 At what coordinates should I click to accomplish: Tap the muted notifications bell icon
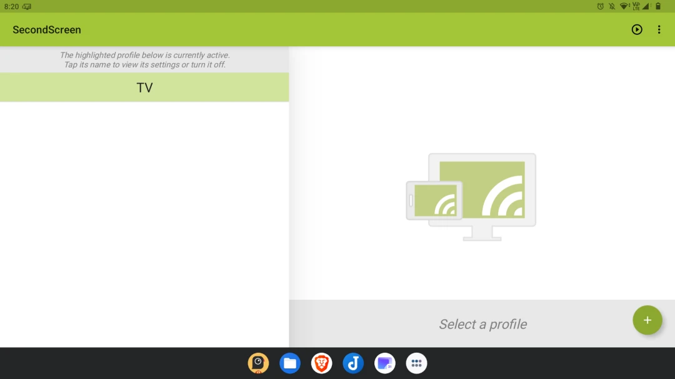click(612, 6)
